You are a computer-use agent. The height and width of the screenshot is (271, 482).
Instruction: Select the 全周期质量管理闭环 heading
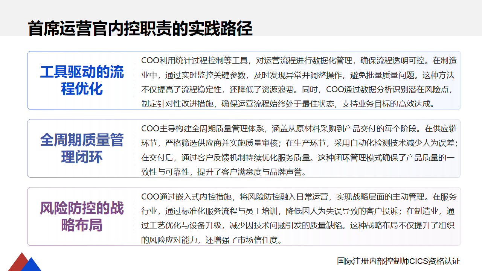82,148
